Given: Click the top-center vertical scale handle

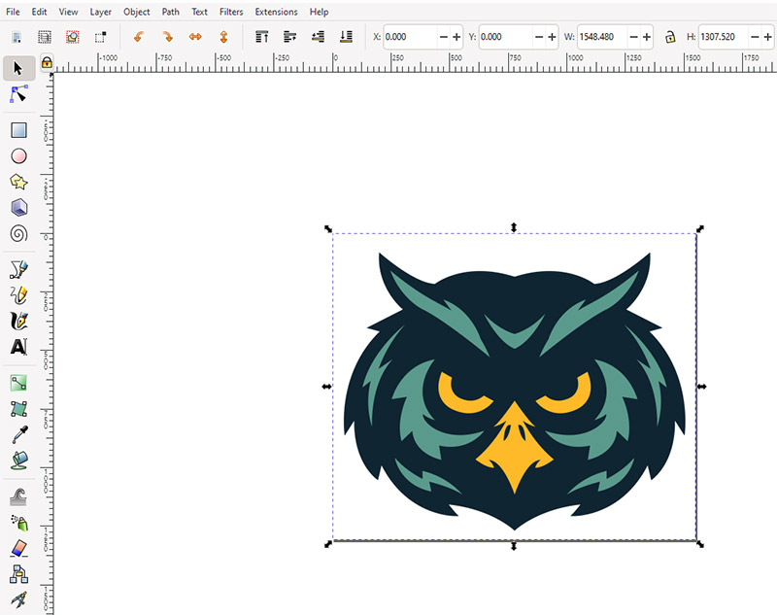Looking at the screenshot, I should point(514,227).
